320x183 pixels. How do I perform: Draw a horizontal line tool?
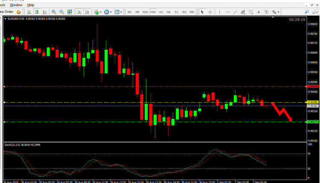coord(227,12)
